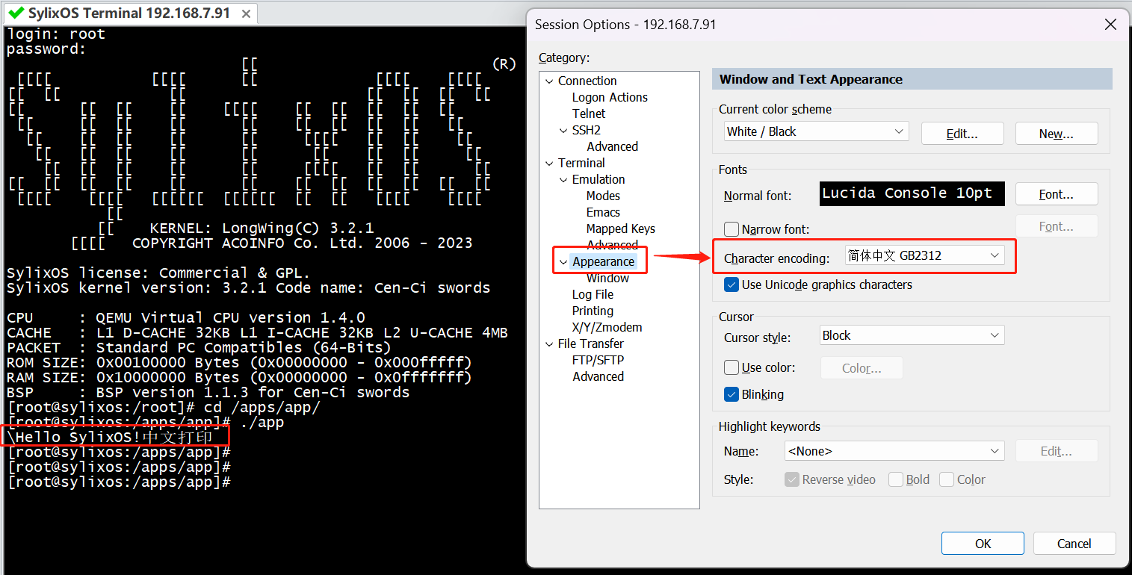This screenshot has height=575, width=1132.
Task: Switch to the SylixOS Terminal 192.168.7.91 tab
Action: click(x=129, y=13)
